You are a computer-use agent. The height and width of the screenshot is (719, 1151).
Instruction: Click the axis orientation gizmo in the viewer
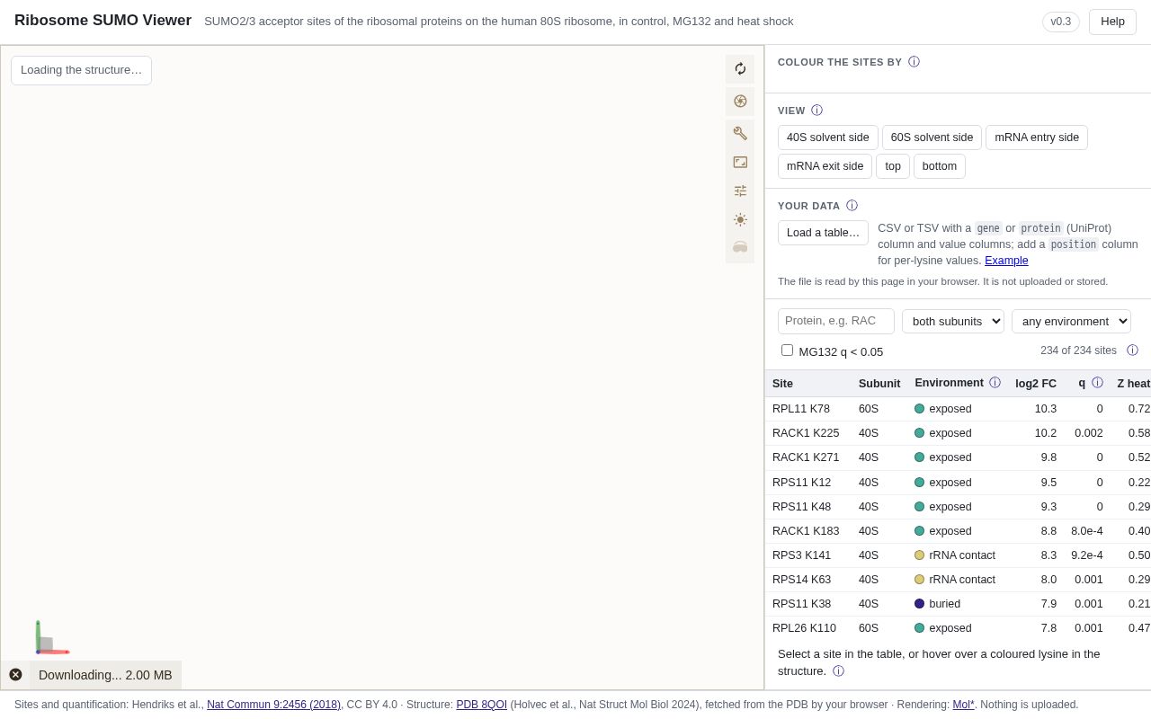pos(50,638)
